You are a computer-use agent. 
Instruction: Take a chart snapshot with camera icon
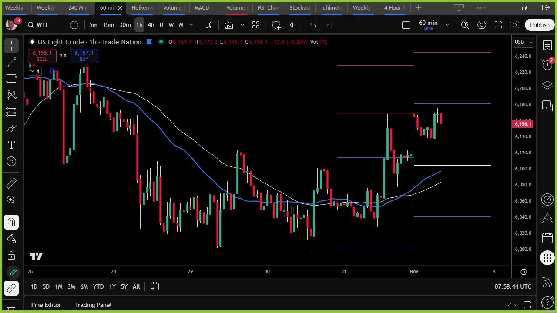[514, 25]
